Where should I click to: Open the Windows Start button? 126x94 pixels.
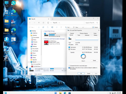pos(56,93)
